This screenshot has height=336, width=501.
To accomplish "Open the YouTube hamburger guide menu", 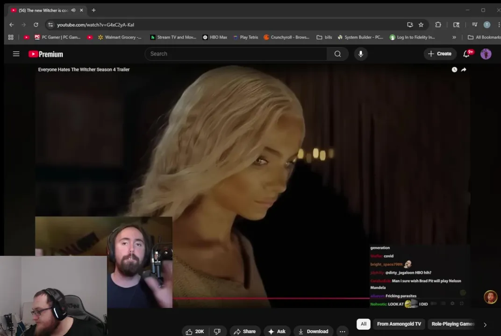I will coord(16,54).
